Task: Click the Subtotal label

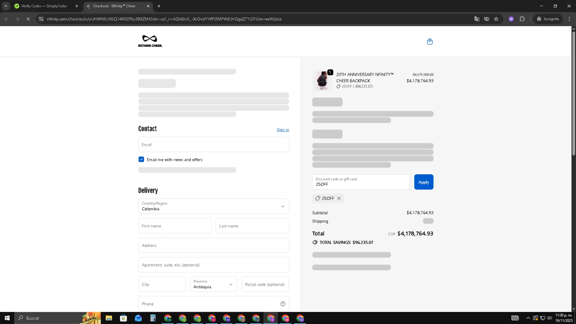Action: click(x=320, y=213)
